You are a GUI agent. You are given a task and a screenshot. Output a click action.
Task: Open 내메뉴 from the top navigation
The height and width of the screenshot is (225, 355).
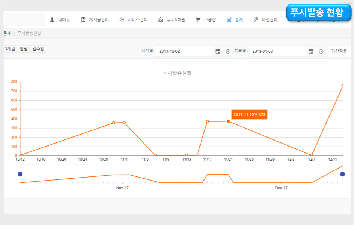(x=60, y=20)
